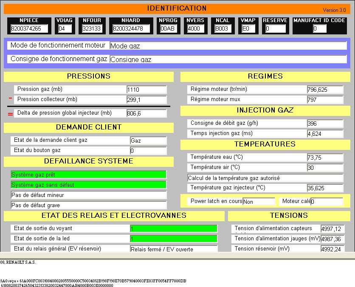Select the Pression gaz value field
355x287 pixels.
[x=146, y=90]
